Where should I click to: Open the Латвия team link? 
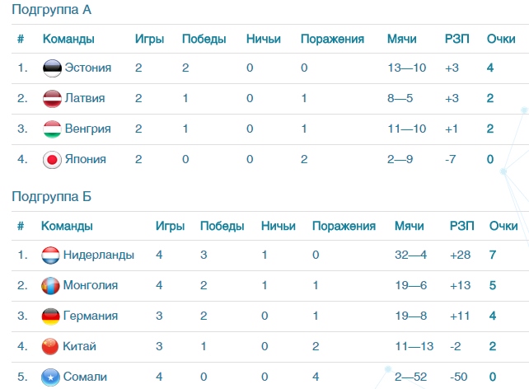tap(85, 98)
